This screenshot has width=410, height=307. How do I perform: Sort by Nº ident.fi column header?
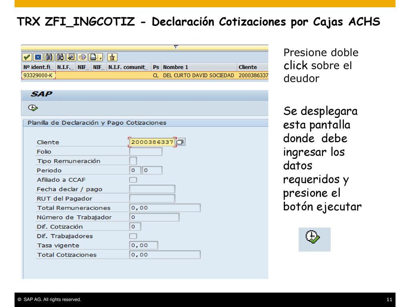(x=38, y=67)
